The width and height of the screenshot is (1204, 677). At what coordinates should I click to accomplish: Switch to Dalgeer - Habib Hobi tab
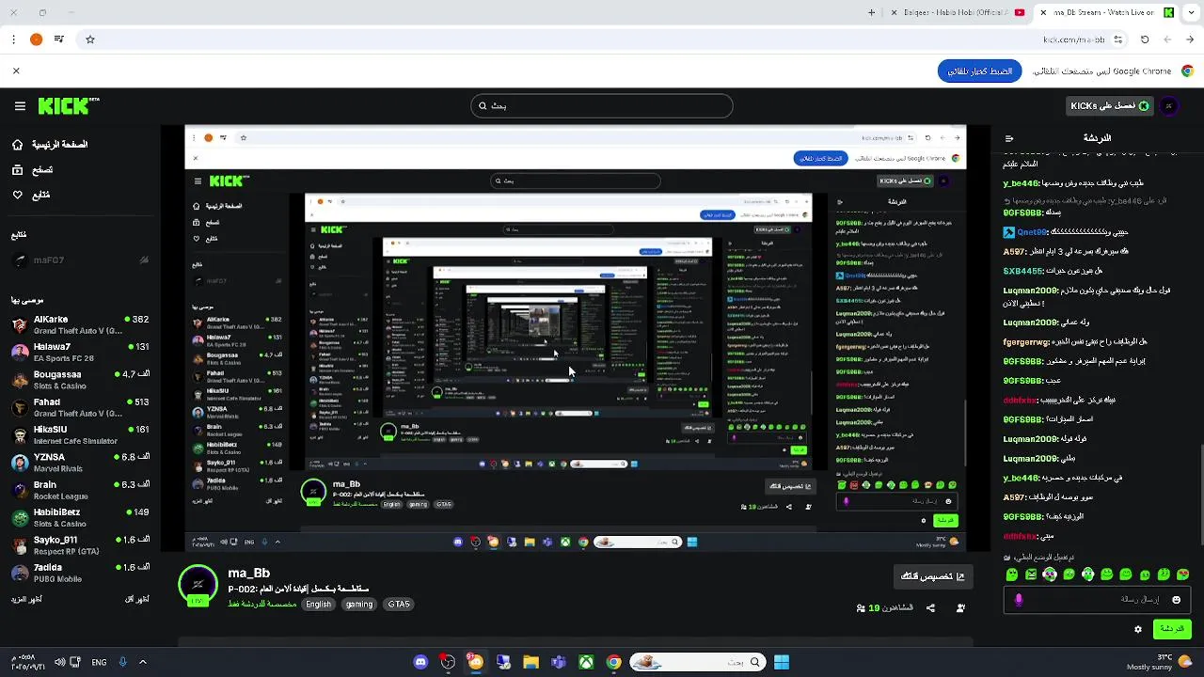pyautogui.click(x=958, y=12)
